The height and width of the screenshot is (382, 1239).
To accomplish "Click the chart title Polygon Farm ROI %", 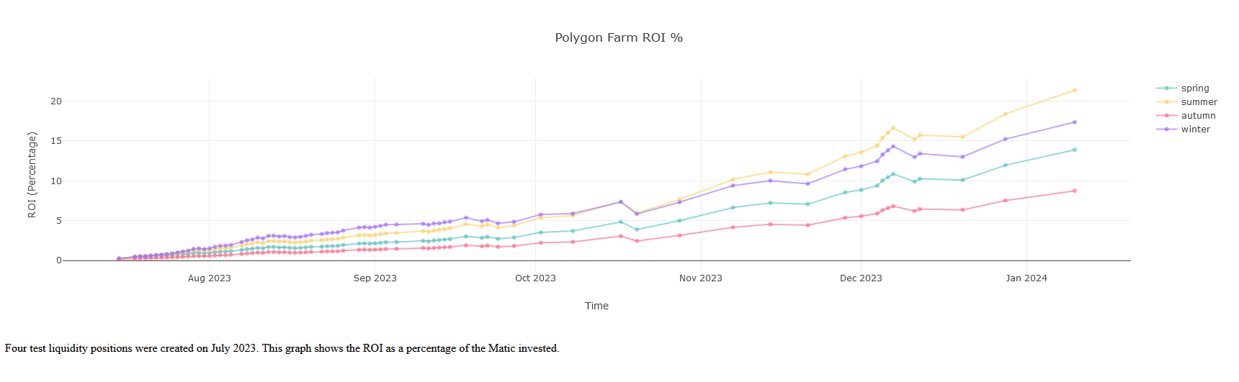I will coord(619,37).
